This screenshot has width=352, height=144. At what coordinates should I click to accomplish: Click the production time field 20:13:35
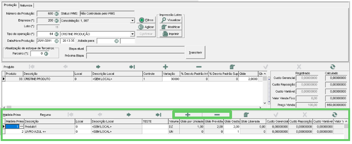point(68,41)
